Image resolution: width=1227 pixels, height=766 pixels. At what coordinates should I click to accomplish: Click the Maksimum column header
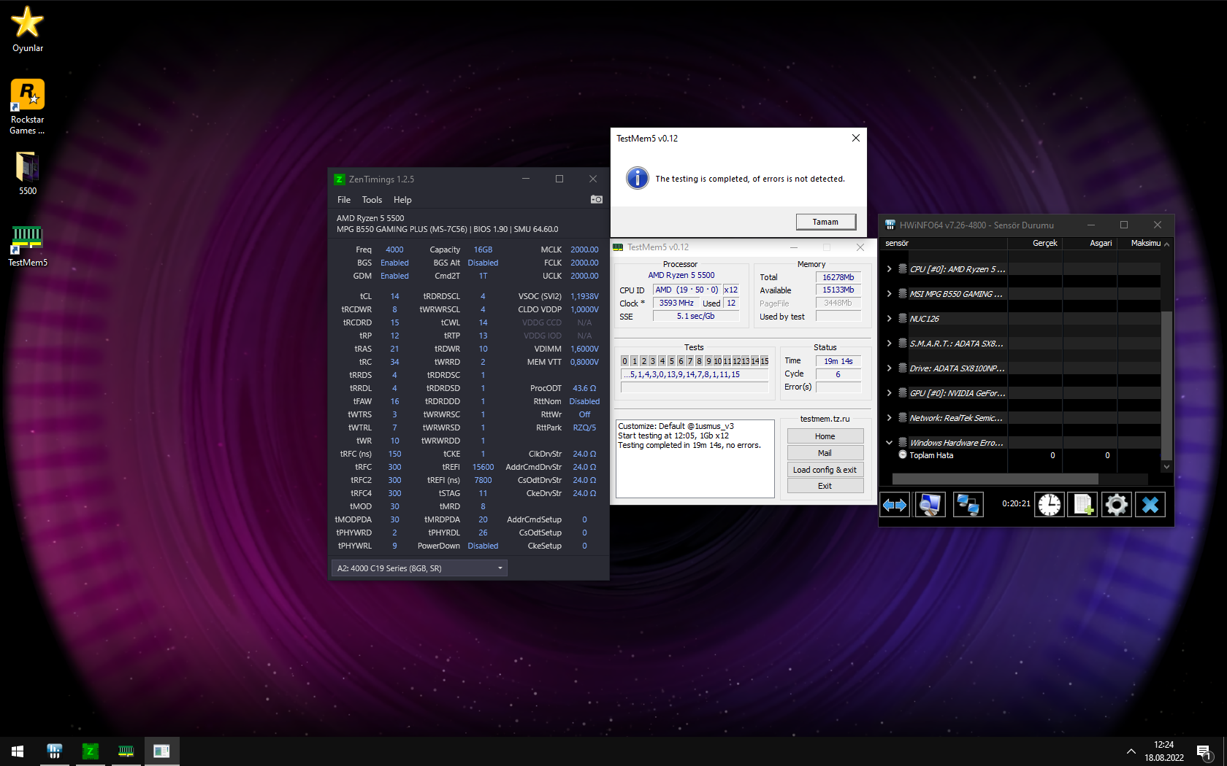(x=1145, y=244)
